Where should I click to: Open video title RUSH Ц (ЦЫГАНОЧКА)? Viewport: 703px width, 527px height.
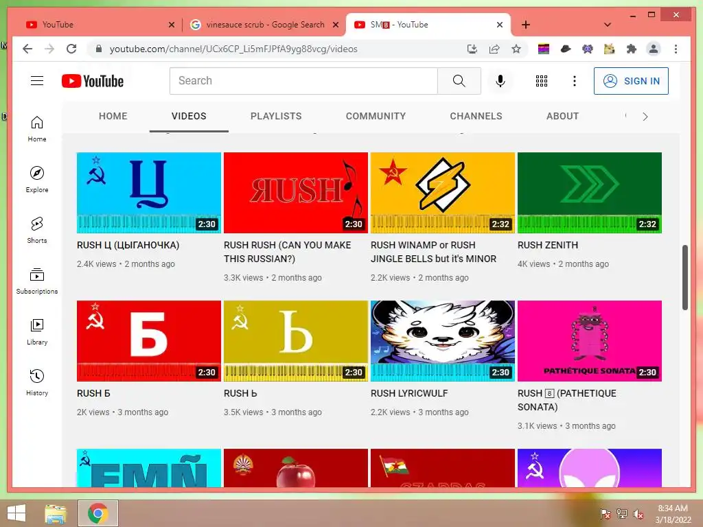128,245
